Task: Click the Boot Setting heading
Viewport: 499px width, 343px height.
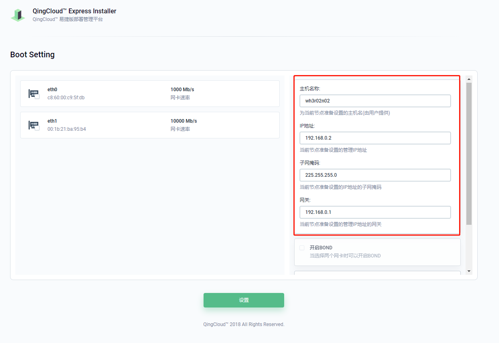Action: pos(32,54)
